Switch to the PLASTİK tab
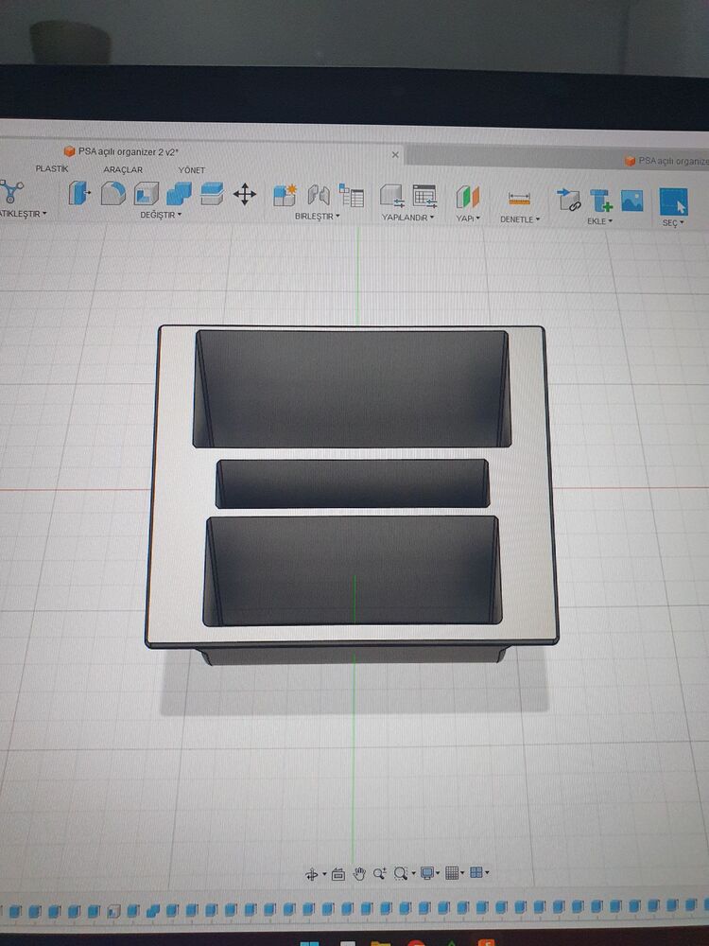Screen dimensions: 709x946 tap(52, 169)
